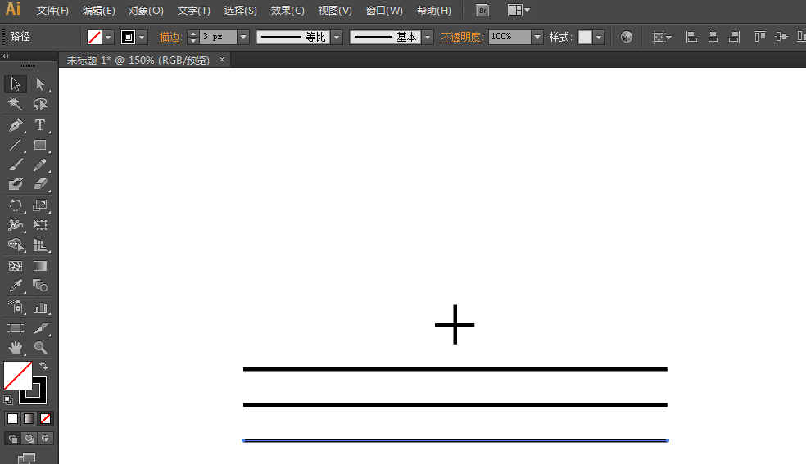Set paint mode to Gradient
The image size is (806, 464).
coord(29,419)
